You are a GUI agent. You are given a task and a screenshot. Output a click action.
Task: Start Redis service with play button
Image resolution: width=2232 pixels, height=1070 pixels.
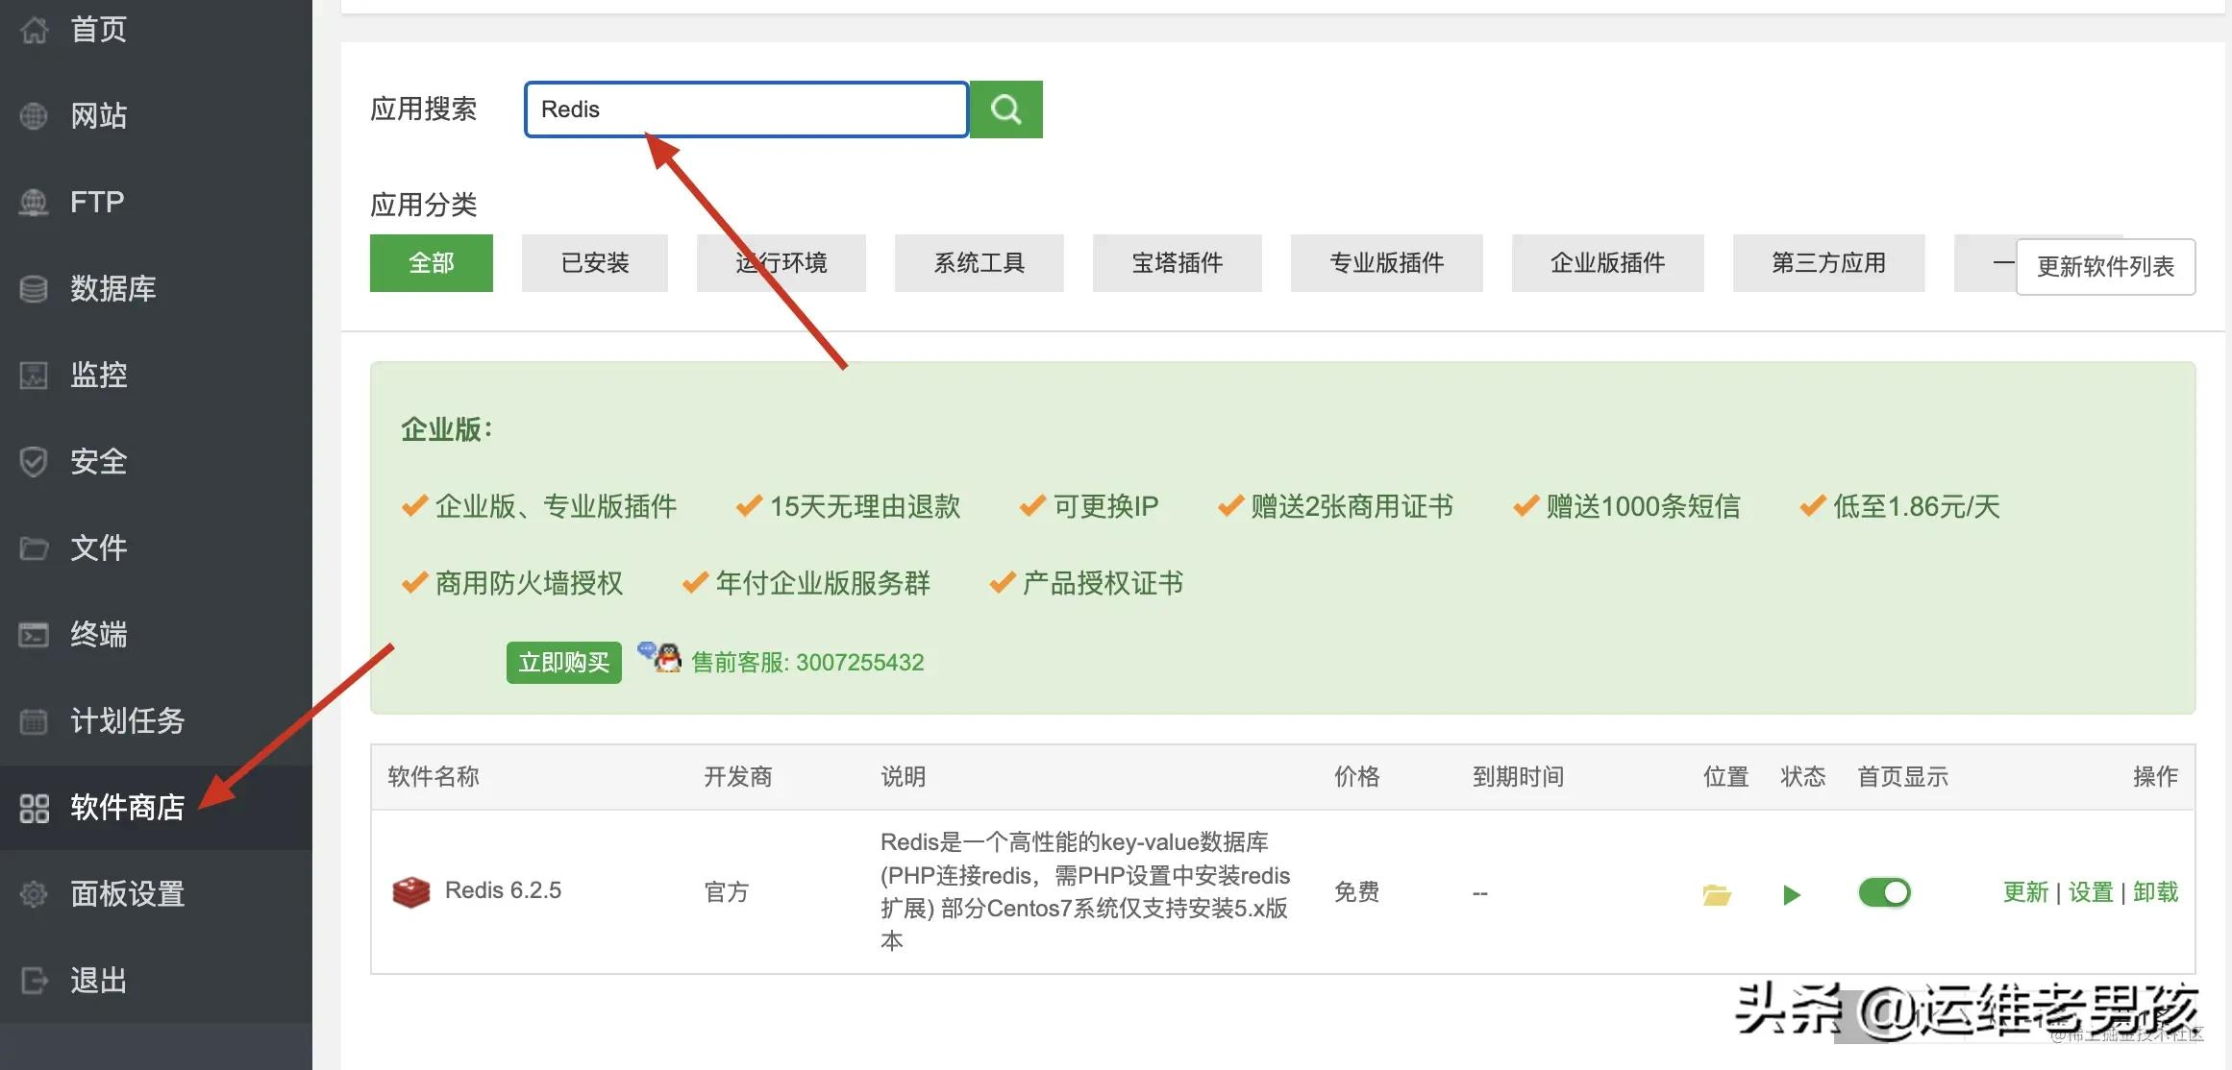pos(1791,894)
